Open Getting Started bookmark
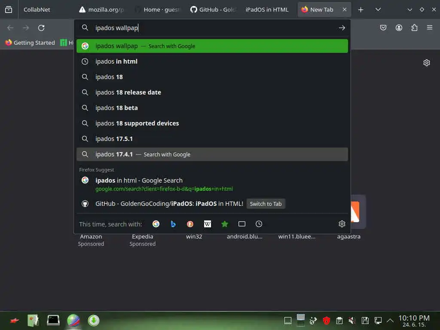 (30, 43)
